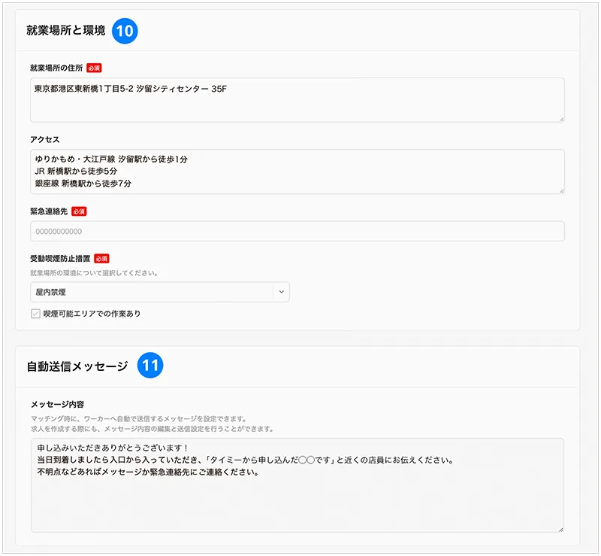Image resolution: width=601 pixels, height=556 pixels.
Task: Click the dropdown arrow on the 屋内禁煙 selector
Action: pos(281,292)
